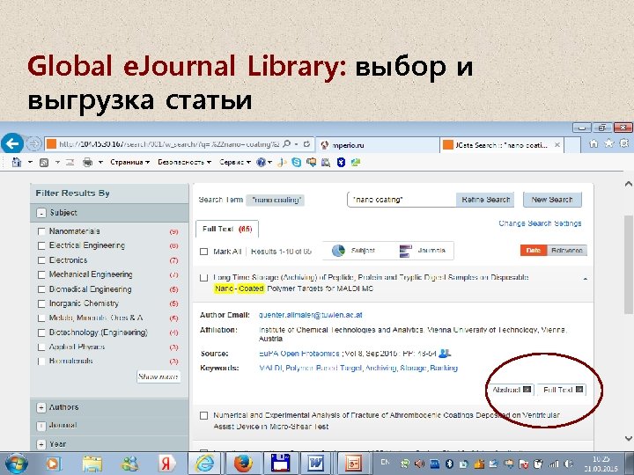This screenshot has width=634, height=475.
Task: Open the Сервис dropdown menu
Action: [235, 163]
